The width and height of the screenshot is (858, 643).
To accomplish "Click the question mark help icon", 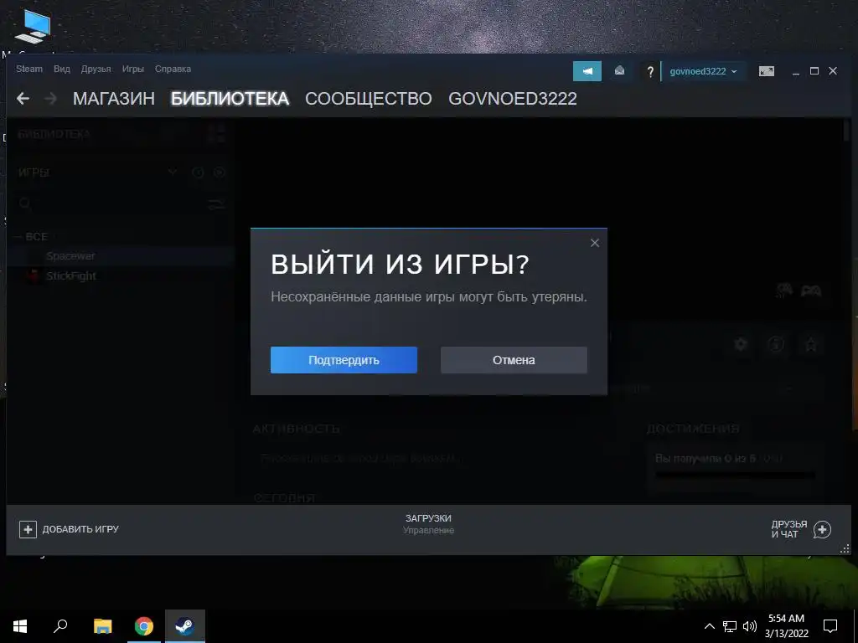I will (650, 71).
